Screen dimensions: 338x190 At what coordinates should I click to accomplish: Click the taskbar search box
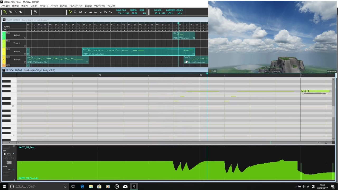pos(38,187)
